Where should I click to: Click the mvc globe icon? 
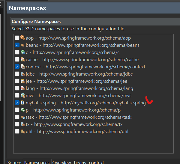[x=23, y=95]
